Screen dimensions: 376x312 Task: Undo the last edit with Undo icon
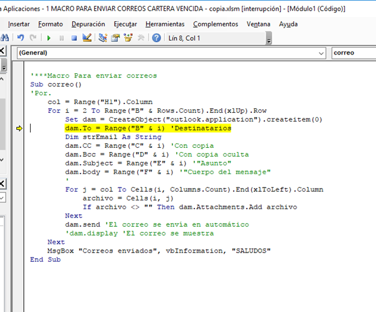tap(20, 38)
